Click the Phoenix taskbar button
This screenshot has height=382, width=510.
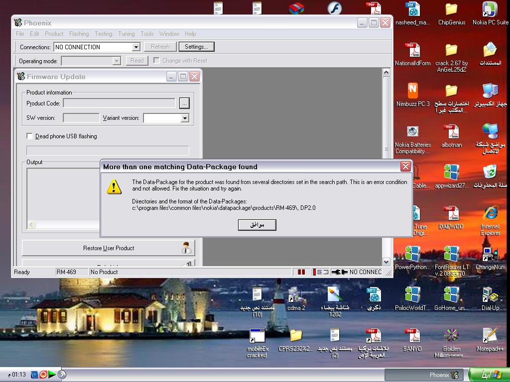coord(425,375)
